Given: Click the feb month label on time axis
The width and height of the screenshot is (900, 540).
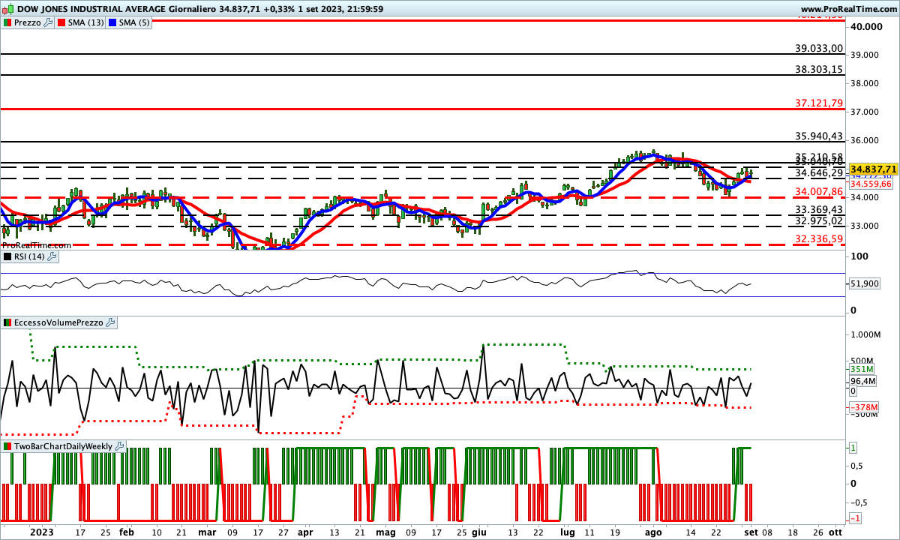Looking at the screenshot, I should click(x=127, y=532).
